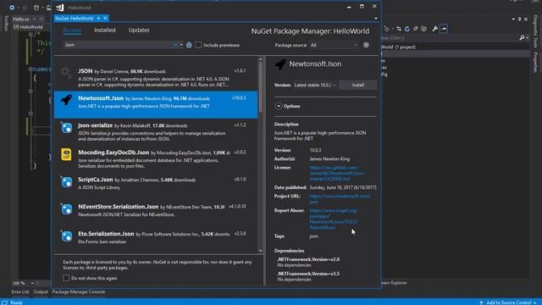Refresh the Solution Explorer

(x=407, y=29)
